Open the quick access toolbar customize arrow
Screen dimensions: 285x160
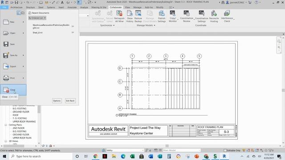click(x=95, y=2)
